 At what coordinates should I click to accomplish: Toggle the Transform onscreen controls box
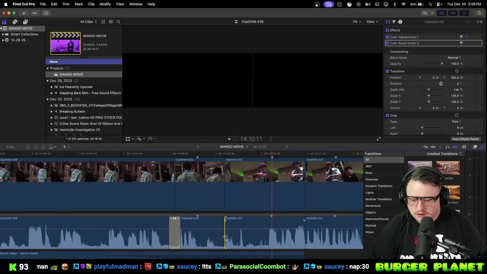tap(457, 71)
